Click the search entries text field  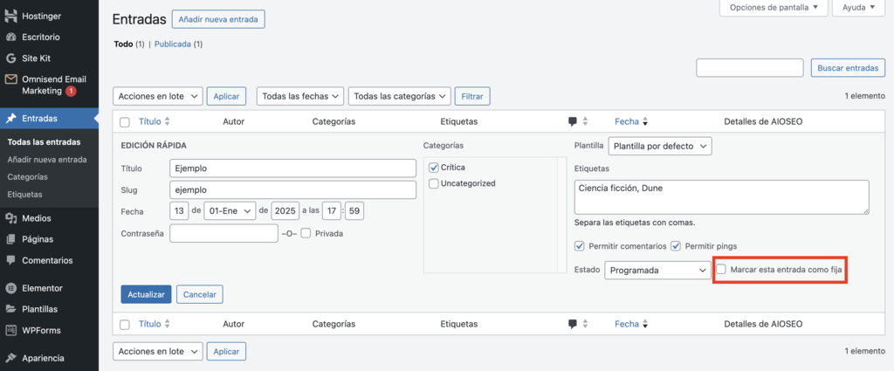750,67
